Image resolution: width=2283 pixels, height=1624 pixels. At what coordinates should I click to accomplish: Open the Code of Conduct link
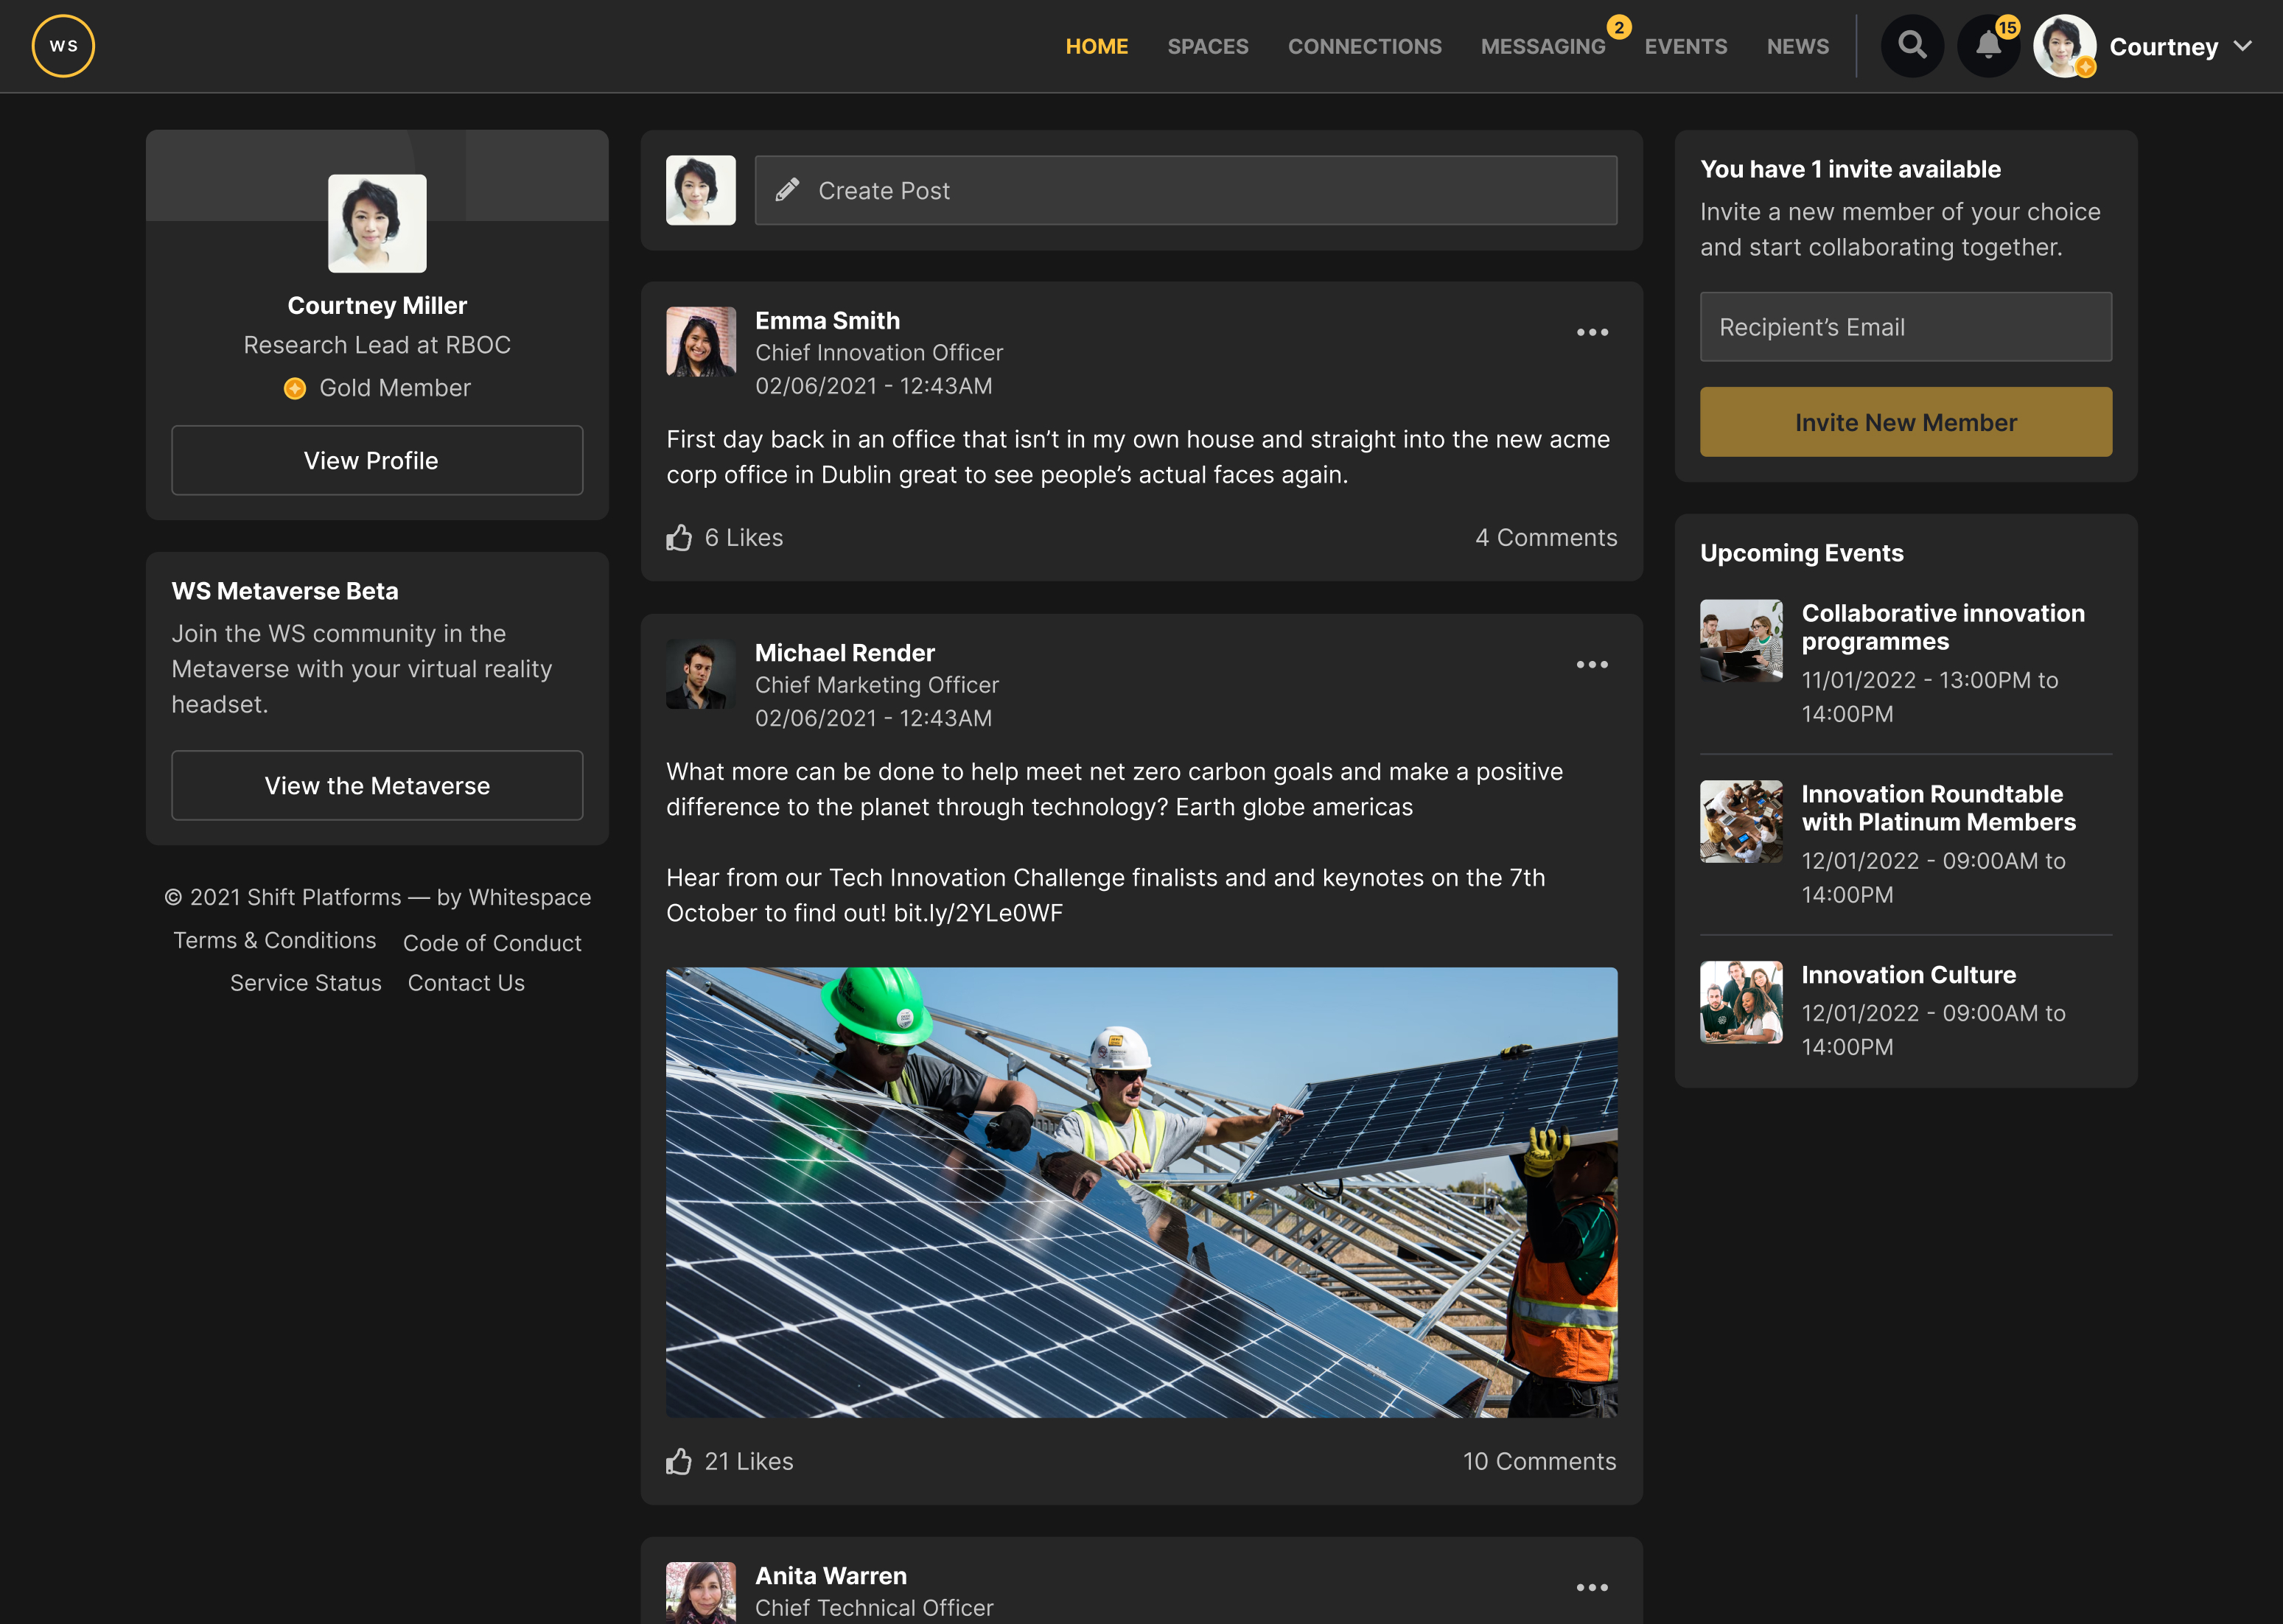click(x=492, y=943)
